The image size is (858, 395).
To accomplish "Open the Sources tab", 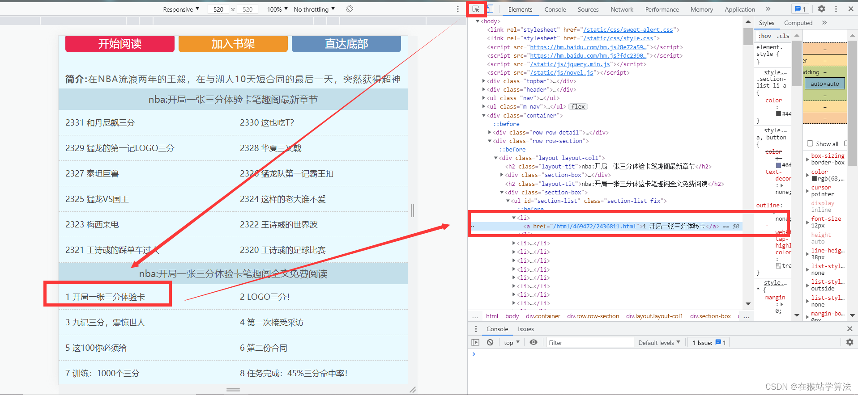I will 588,9.
